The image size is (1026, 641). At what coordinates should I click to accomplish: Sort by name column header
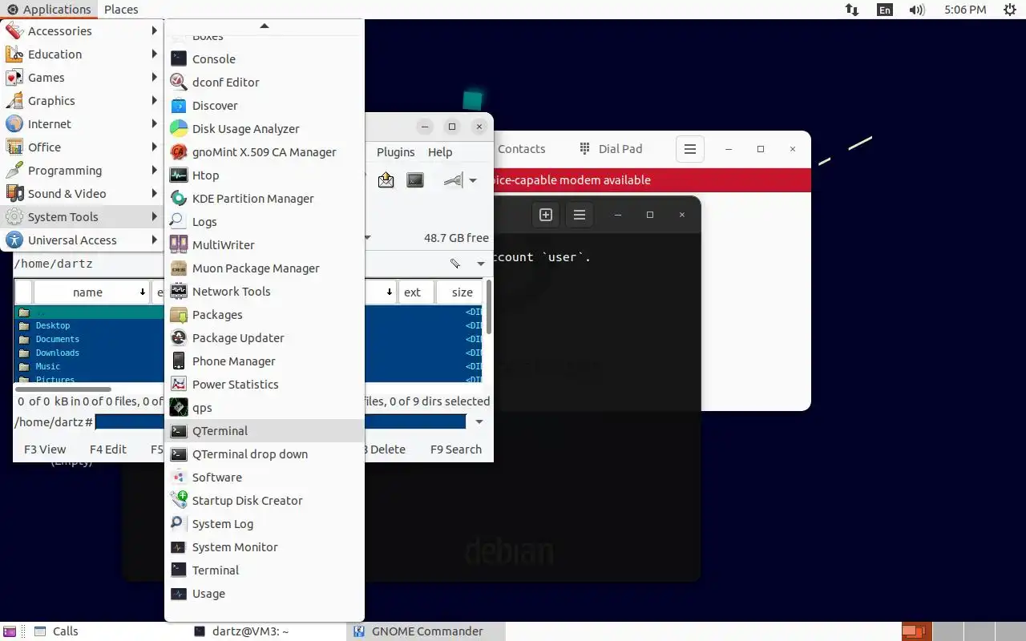pos(92,292)
